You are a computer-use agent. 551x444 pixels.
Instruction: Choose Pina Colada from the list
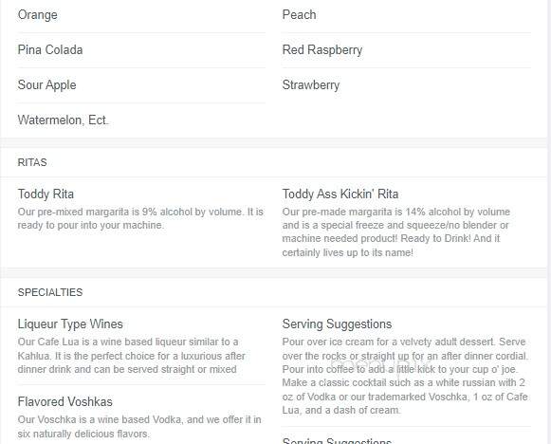click(x=50, y=50)
